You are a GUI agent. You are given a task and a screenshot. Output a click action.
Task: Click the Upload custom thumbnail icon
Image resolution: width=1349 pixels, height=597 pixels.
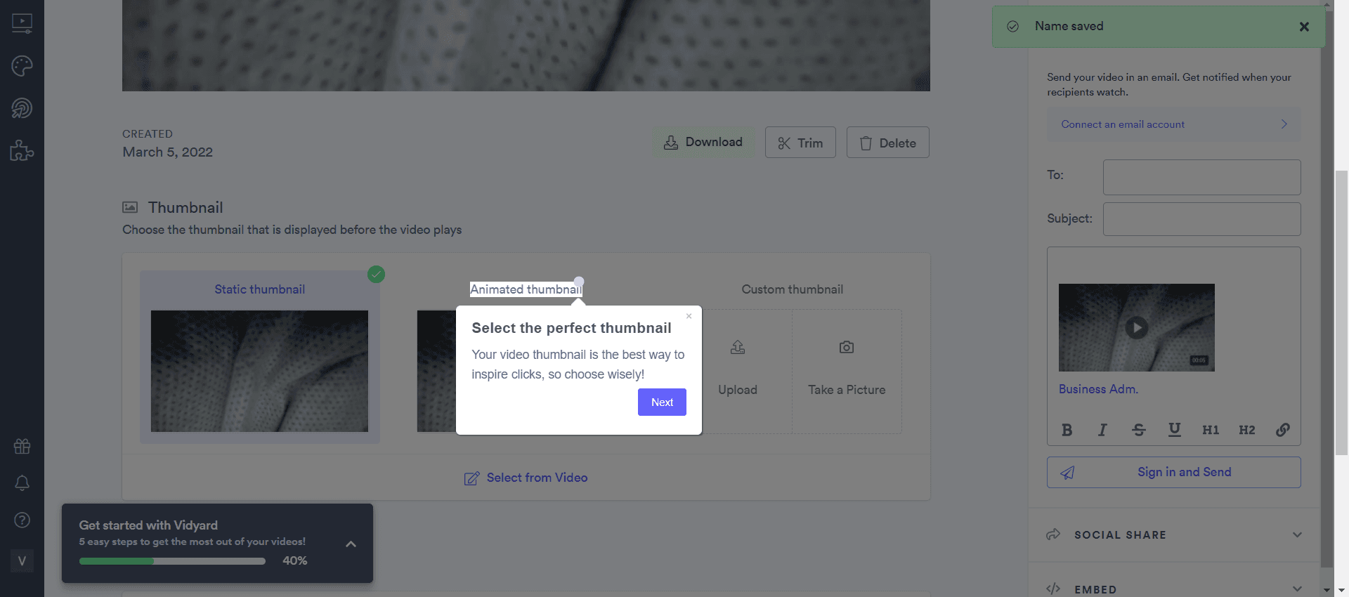click(x=738, y=347)
